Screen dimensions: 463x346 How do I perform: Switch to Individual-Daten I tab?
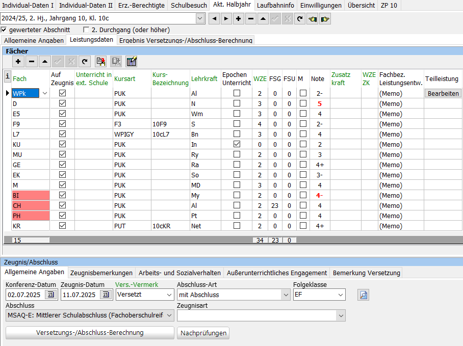[28, 5]
